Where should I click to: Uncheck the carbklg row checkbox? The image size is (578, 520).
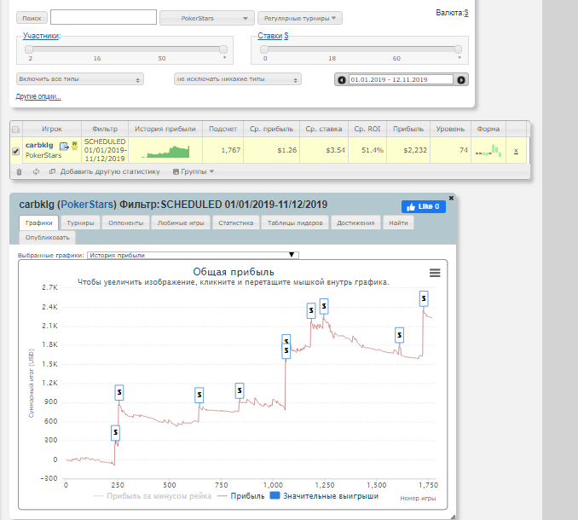coord(15,151)
